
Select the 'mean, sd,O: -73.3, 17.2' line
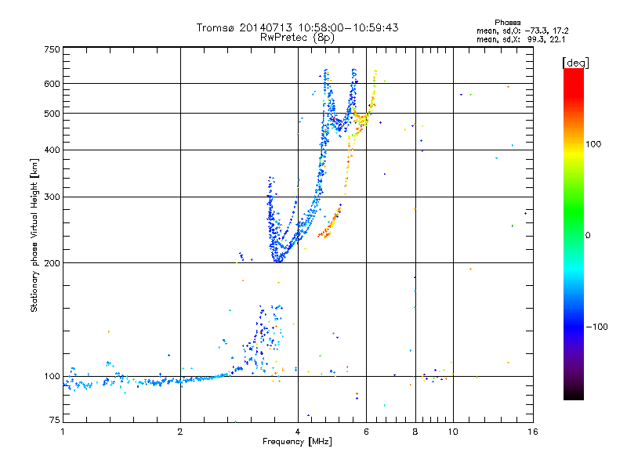tap(522, 31)
